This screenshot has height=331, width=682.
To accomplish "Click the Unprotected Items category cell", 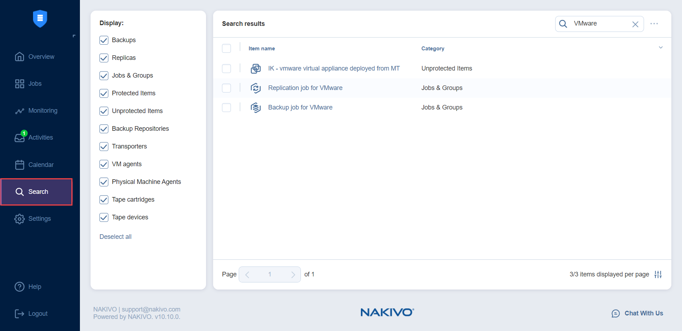I will tap(446, 68).
